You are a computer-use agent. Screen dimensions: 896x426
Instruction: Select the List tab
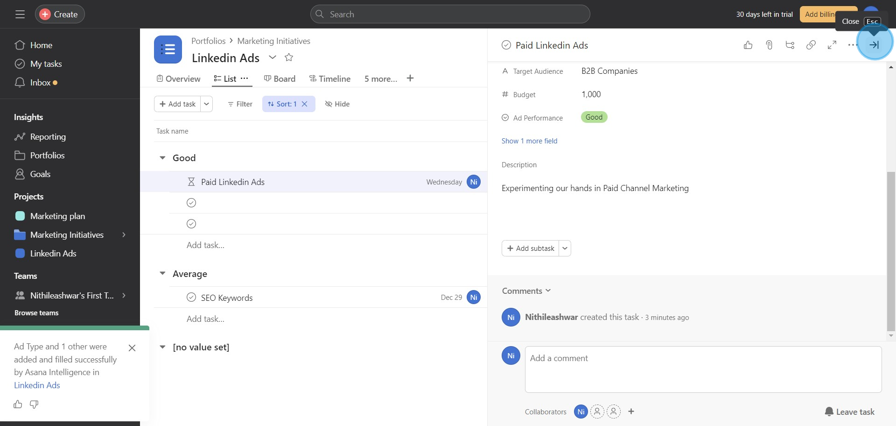(x=225, y=79)
